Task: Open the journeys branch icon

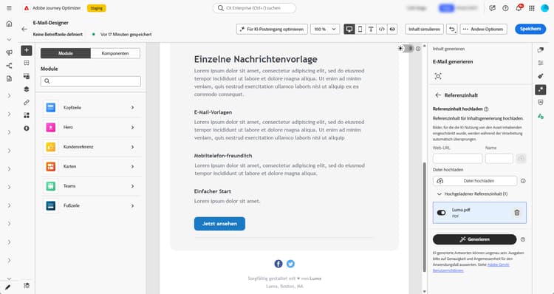Action: click(x=9, y=66)
